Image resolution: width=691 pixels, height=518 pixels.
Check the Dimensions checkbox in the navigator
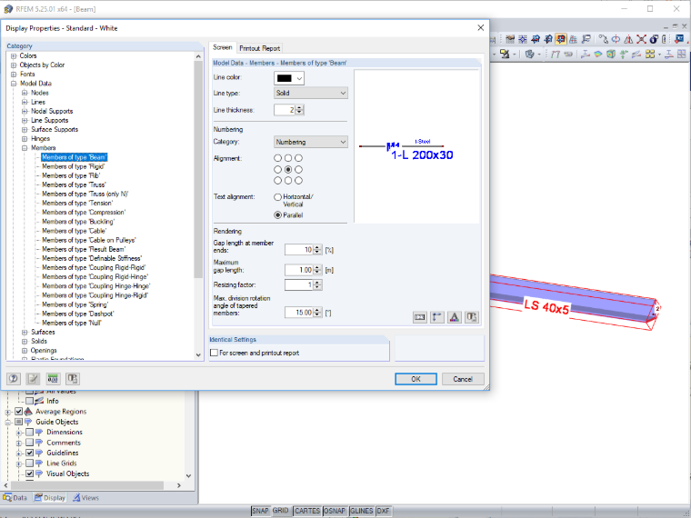tap(29, 432)
